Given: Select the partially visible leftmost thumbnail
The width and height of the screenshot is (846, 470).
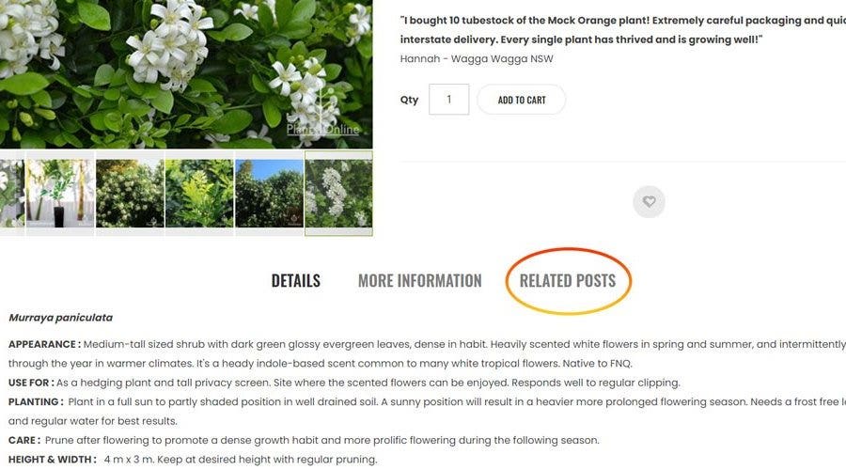Looking at the screenshot, I should click(12, 194).
